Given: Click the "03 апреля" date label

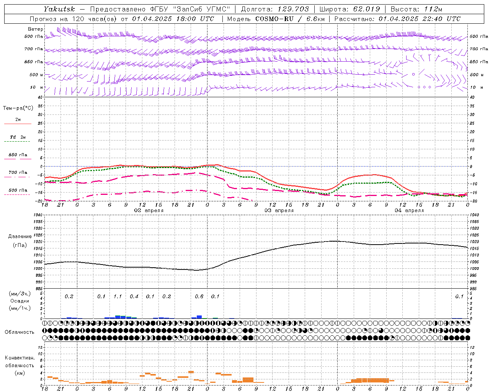Looking at the screenshot, I should [x=279, y=211].
